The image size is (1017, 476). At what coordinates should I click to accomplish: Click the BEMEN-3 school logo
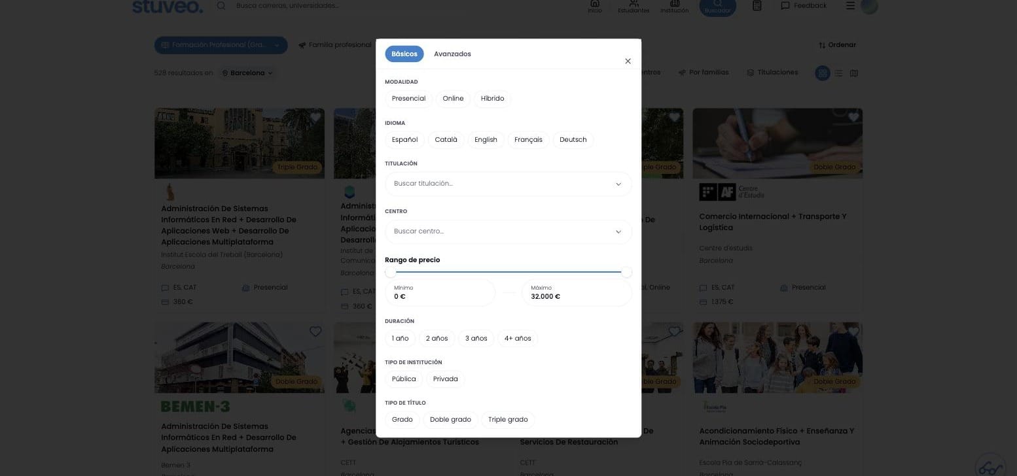[x=195, y=407]
